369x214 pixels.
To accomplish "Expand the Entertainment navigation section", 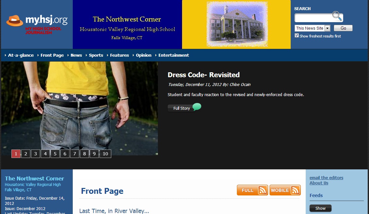I will pyautogui.click(x=174, y=55).
